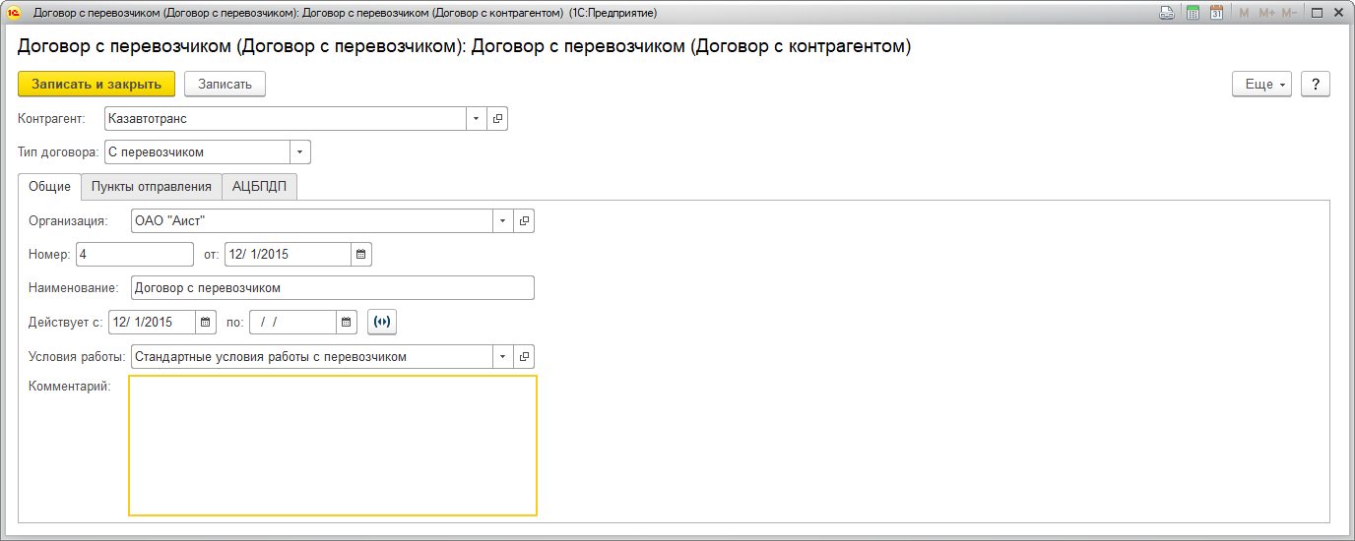This screenshot has width=1355, height=541.
Task: Open the calendar icon in title bar
Action: click(1217, 13)
